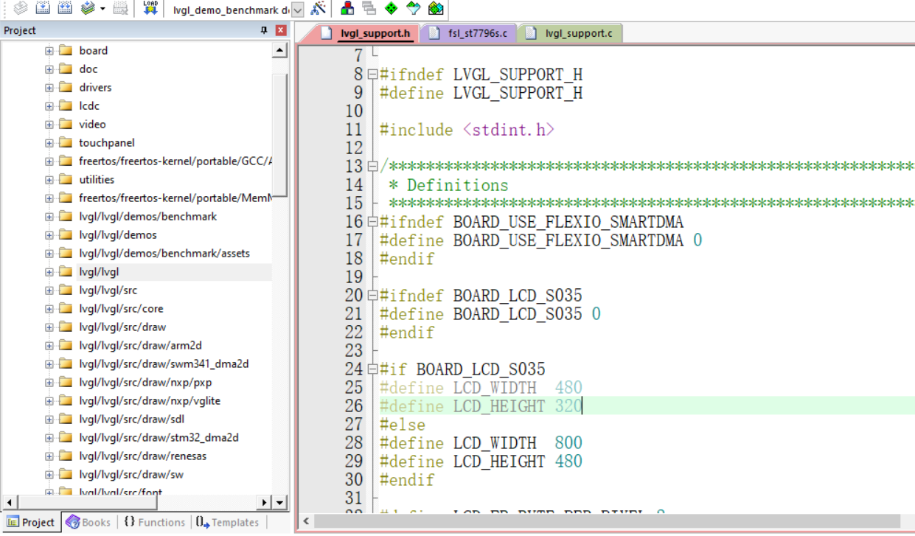Click the Project tree horizontal scrollbar thumb
Image resolution: width=915 pixels, height=536 pixels.
(x=86, y=503)
